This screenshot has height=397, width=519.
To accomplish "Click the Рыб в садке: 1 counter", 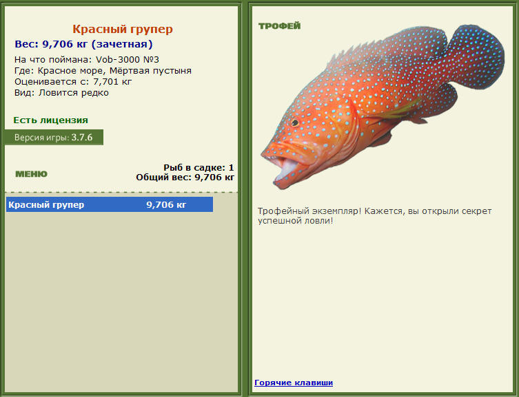I will click(x=199, y=167).
